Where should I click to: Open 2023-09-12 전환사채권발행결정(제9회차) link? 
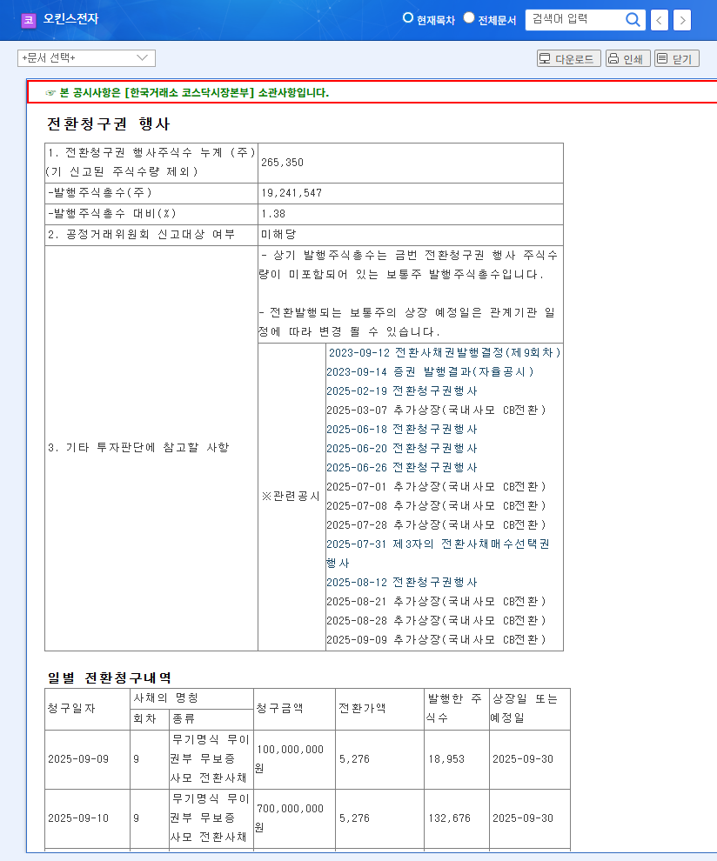pos(444,352)
